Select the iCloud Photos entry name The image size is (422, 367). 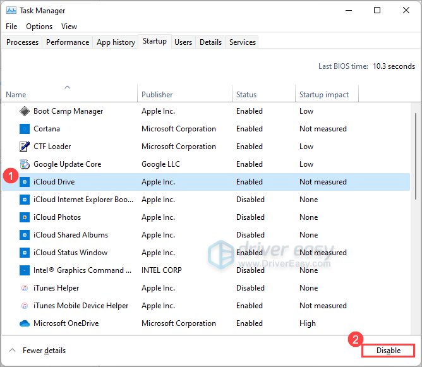(x=57, y=217)
